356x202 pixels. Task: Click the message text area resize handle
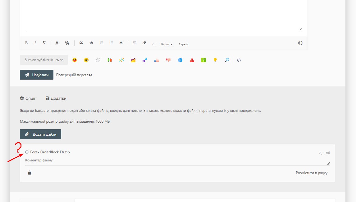pos(301,29)
